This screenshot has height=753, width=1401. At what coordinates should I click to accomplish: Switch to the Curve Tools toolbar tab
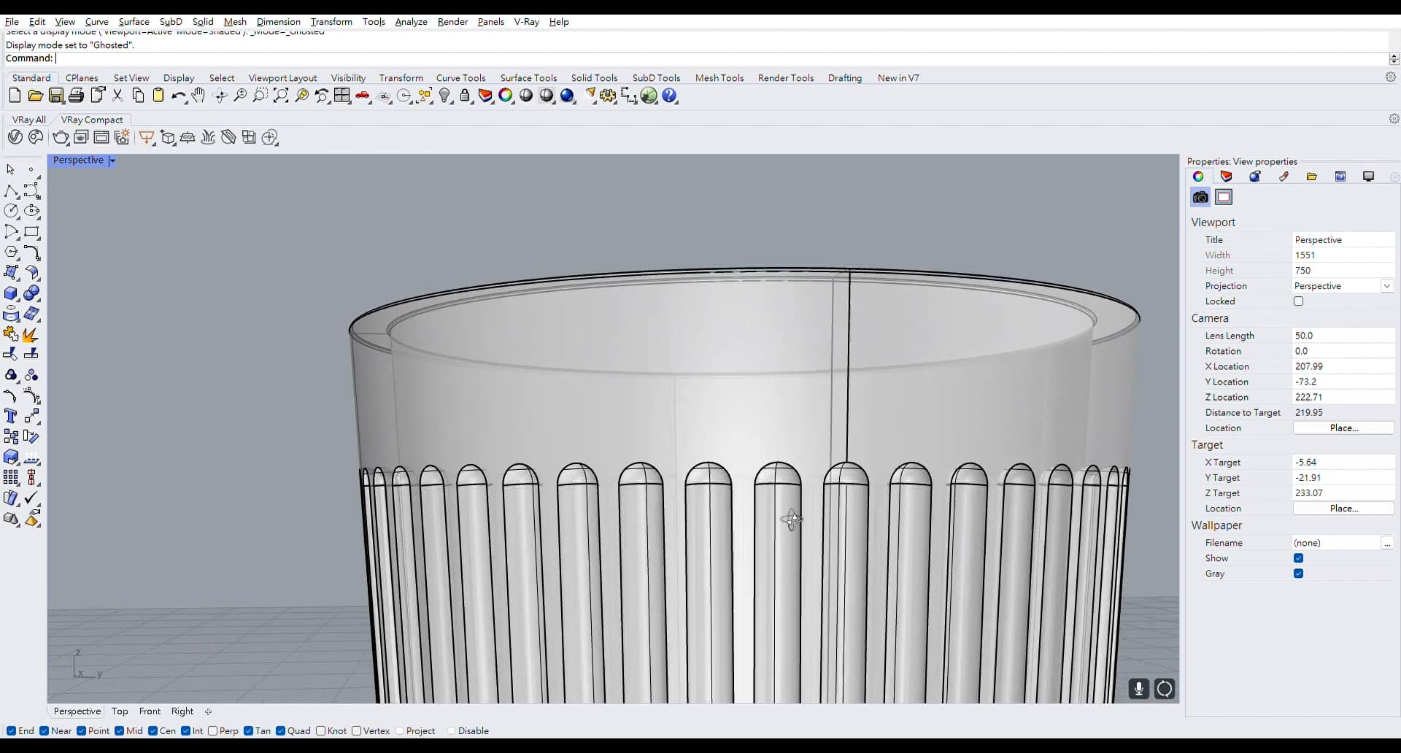460,78
